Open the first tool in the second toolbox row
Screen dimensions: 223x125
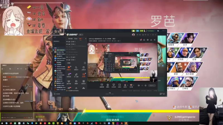[x=69, y=75]
